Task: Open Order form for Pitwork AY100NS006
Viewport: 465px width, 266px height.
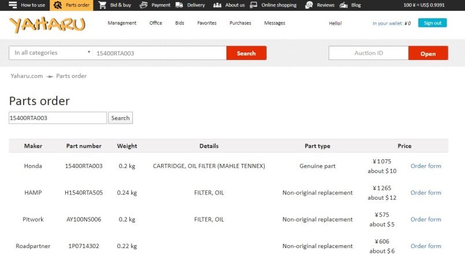Action: 426,219
